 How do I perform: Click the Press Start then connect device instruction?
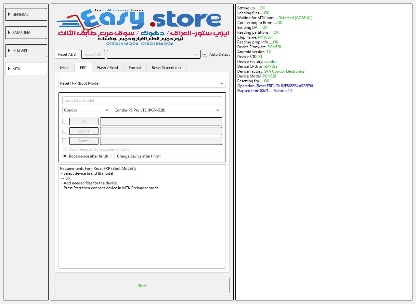(110, 188)
